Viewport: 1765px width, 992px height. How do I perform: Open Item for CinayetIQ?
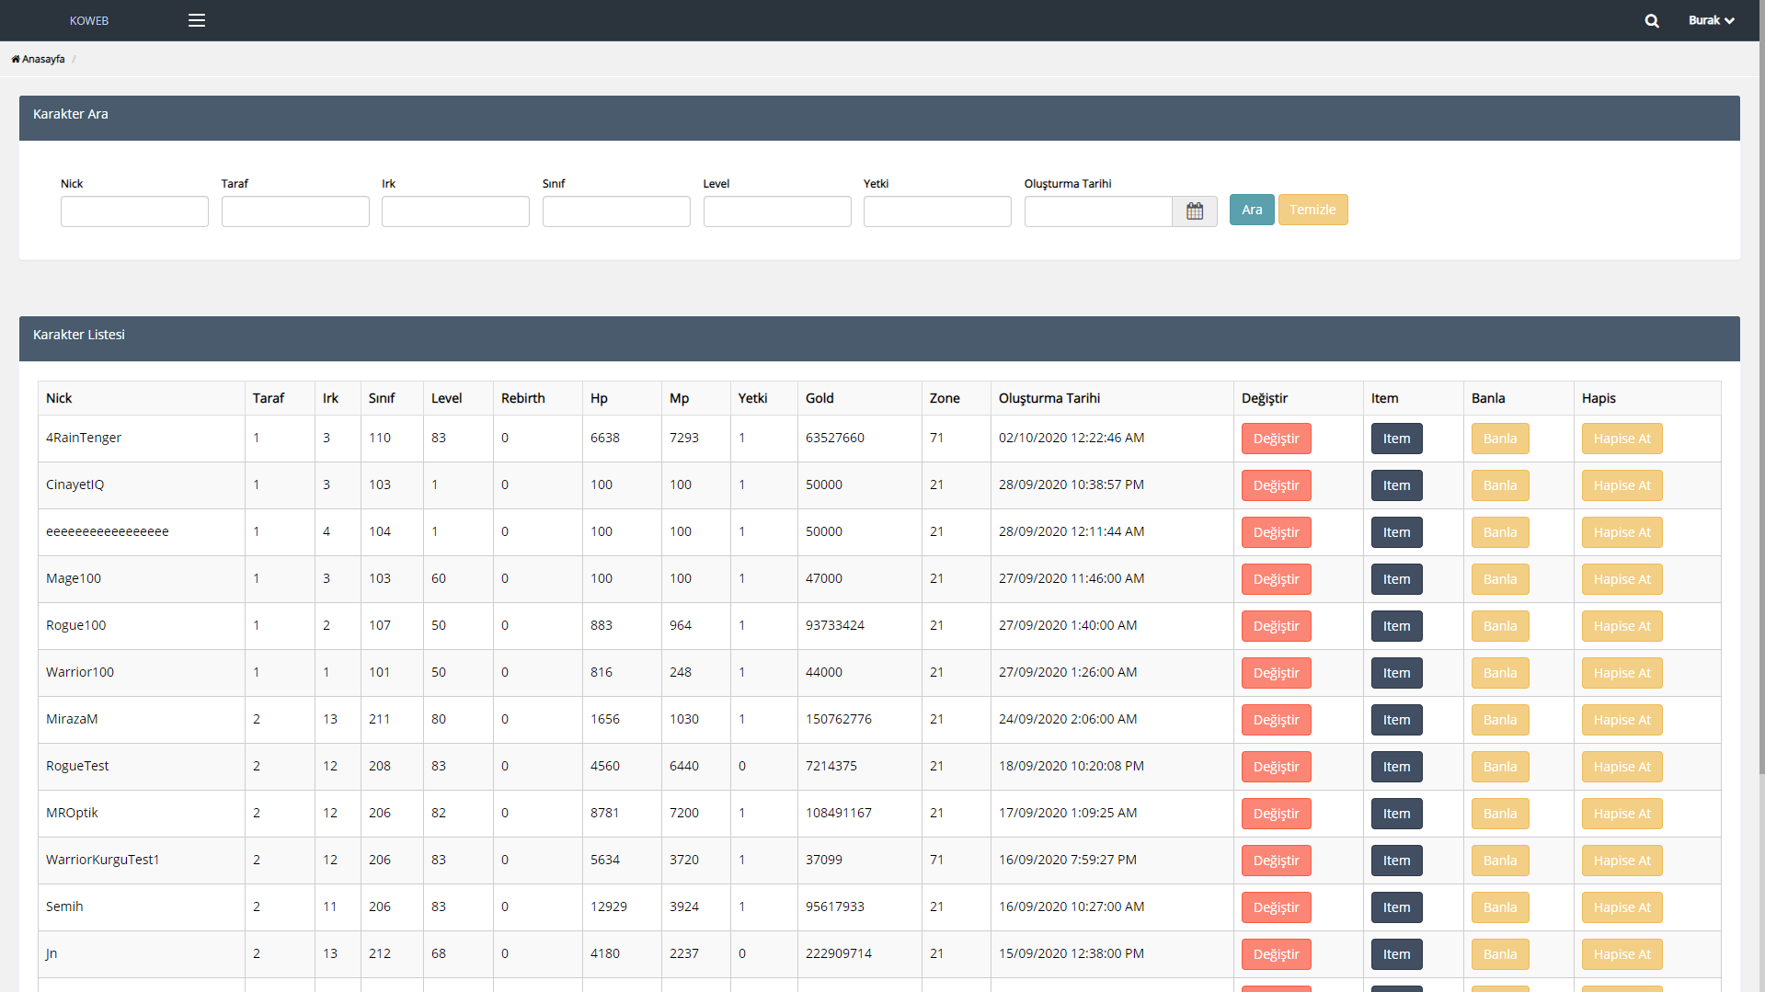[x=1396, y=485]
